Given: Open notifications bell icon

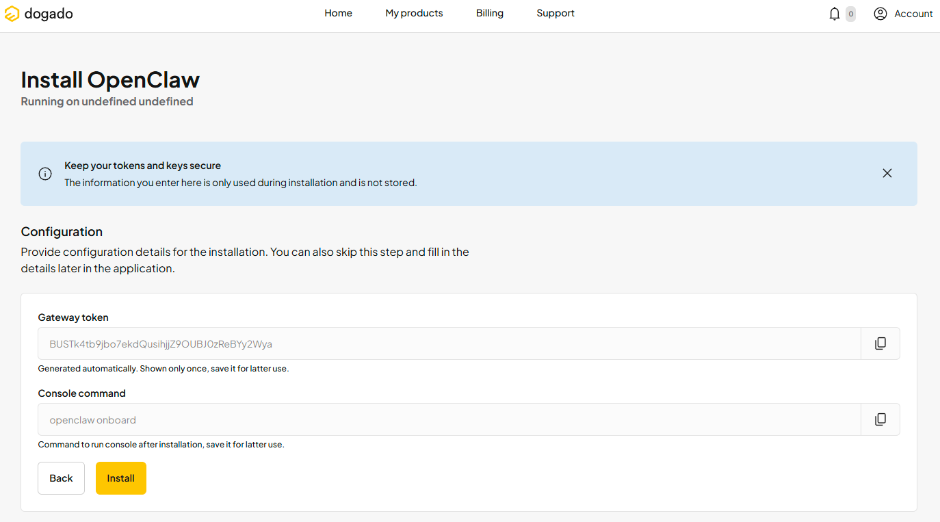Looking at the screenshot, I should pos(834,14).
